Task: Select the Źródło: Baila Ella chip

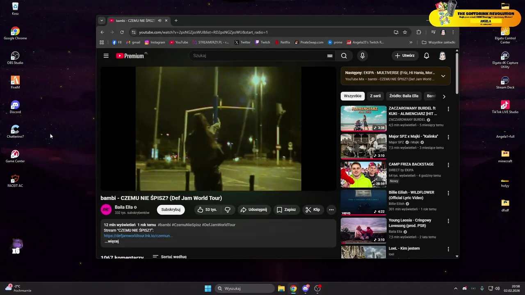Action: (x=404, y=96)
